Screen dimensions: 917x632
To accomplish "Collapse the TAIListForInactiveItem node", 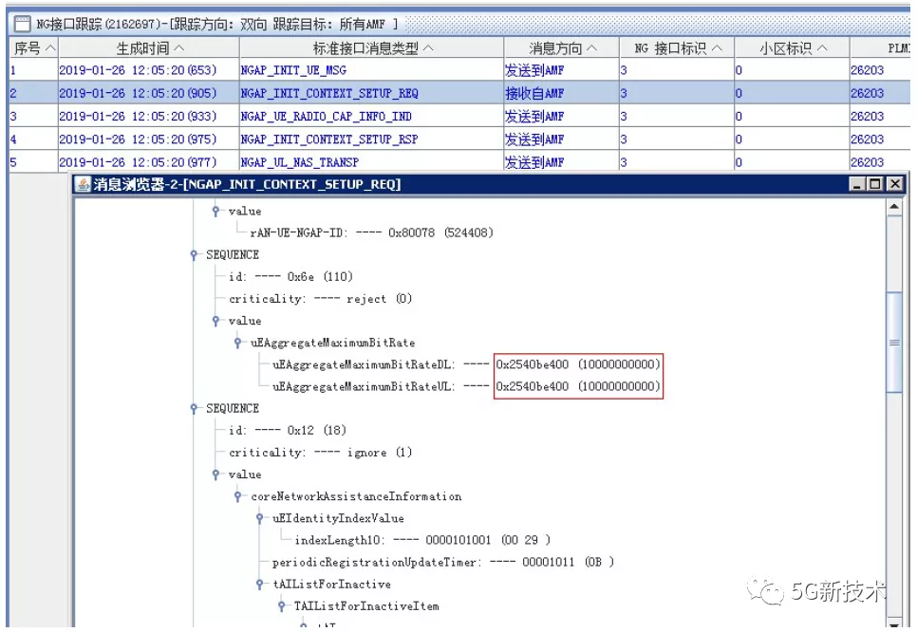I will click(x=281, y=605).
